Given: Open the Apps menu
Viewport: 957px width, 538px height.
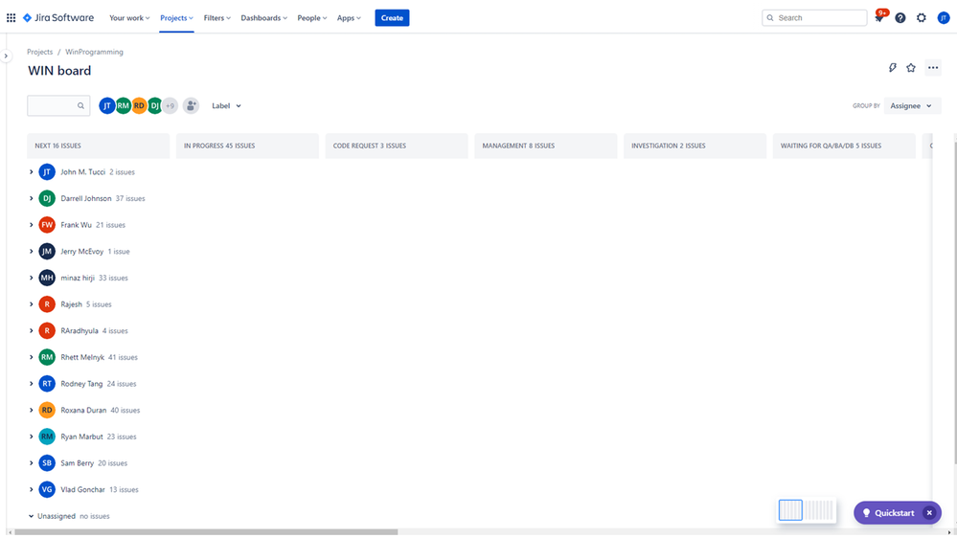Looking at the screenshot, I should click(x=349, y=17).
